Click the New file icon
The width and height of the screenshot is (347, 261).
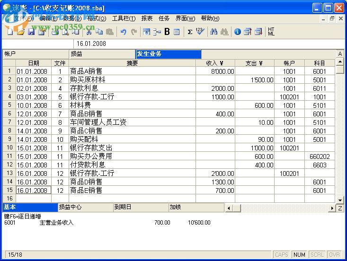pos(10,32)
